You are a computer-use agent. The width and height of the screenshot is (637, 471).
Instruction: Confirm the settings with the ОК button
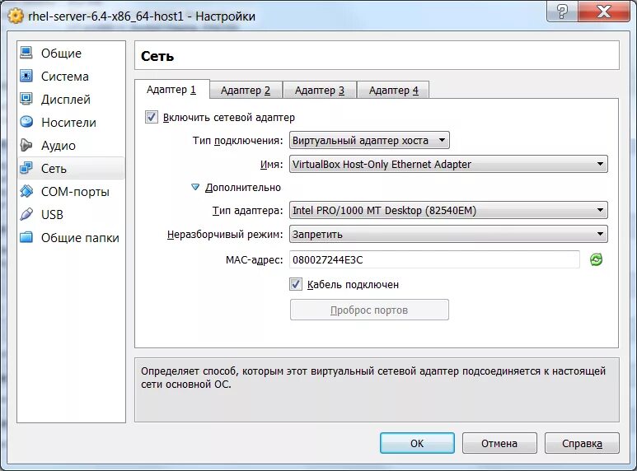pyautogui.click(x=417, y=443)
